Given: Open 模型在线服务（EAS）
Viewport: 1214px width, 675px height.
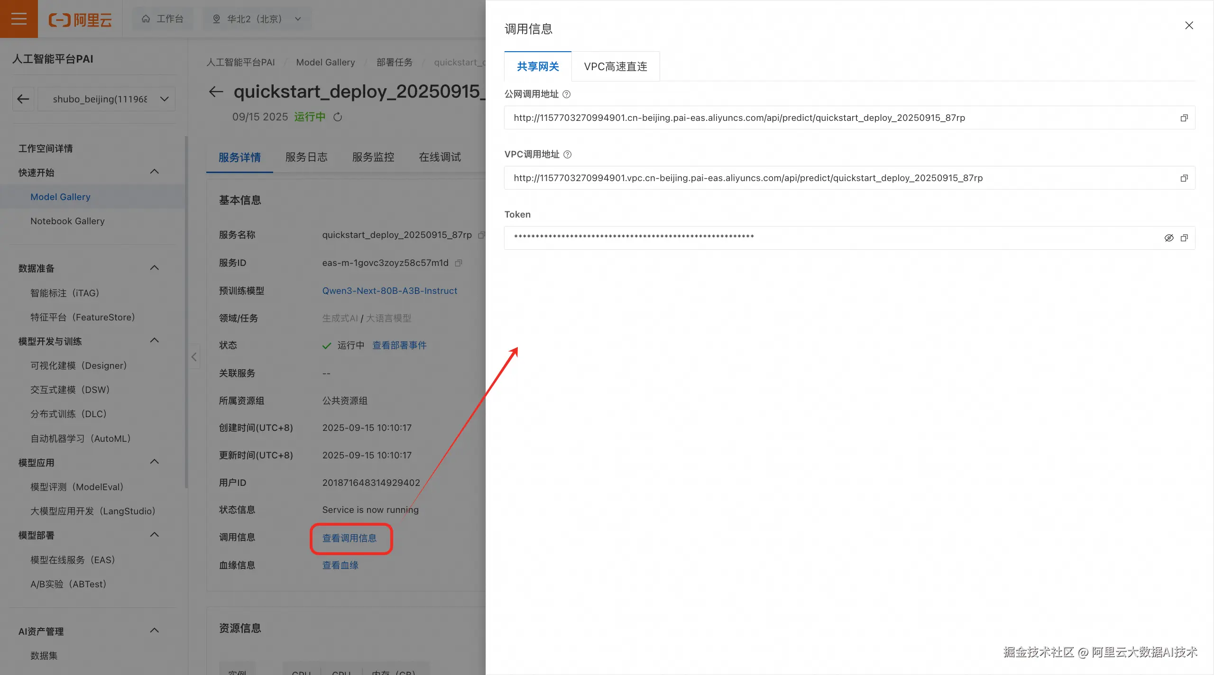Looking at the screenshot, I should click(x=73, y=560).
